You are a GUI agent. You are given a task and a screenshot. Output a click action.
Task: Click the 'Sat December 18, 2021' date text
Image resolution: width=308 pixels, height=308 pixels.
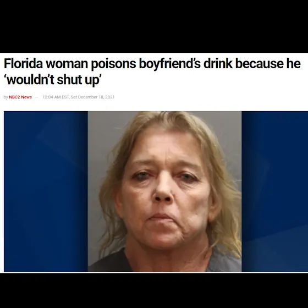92,97
